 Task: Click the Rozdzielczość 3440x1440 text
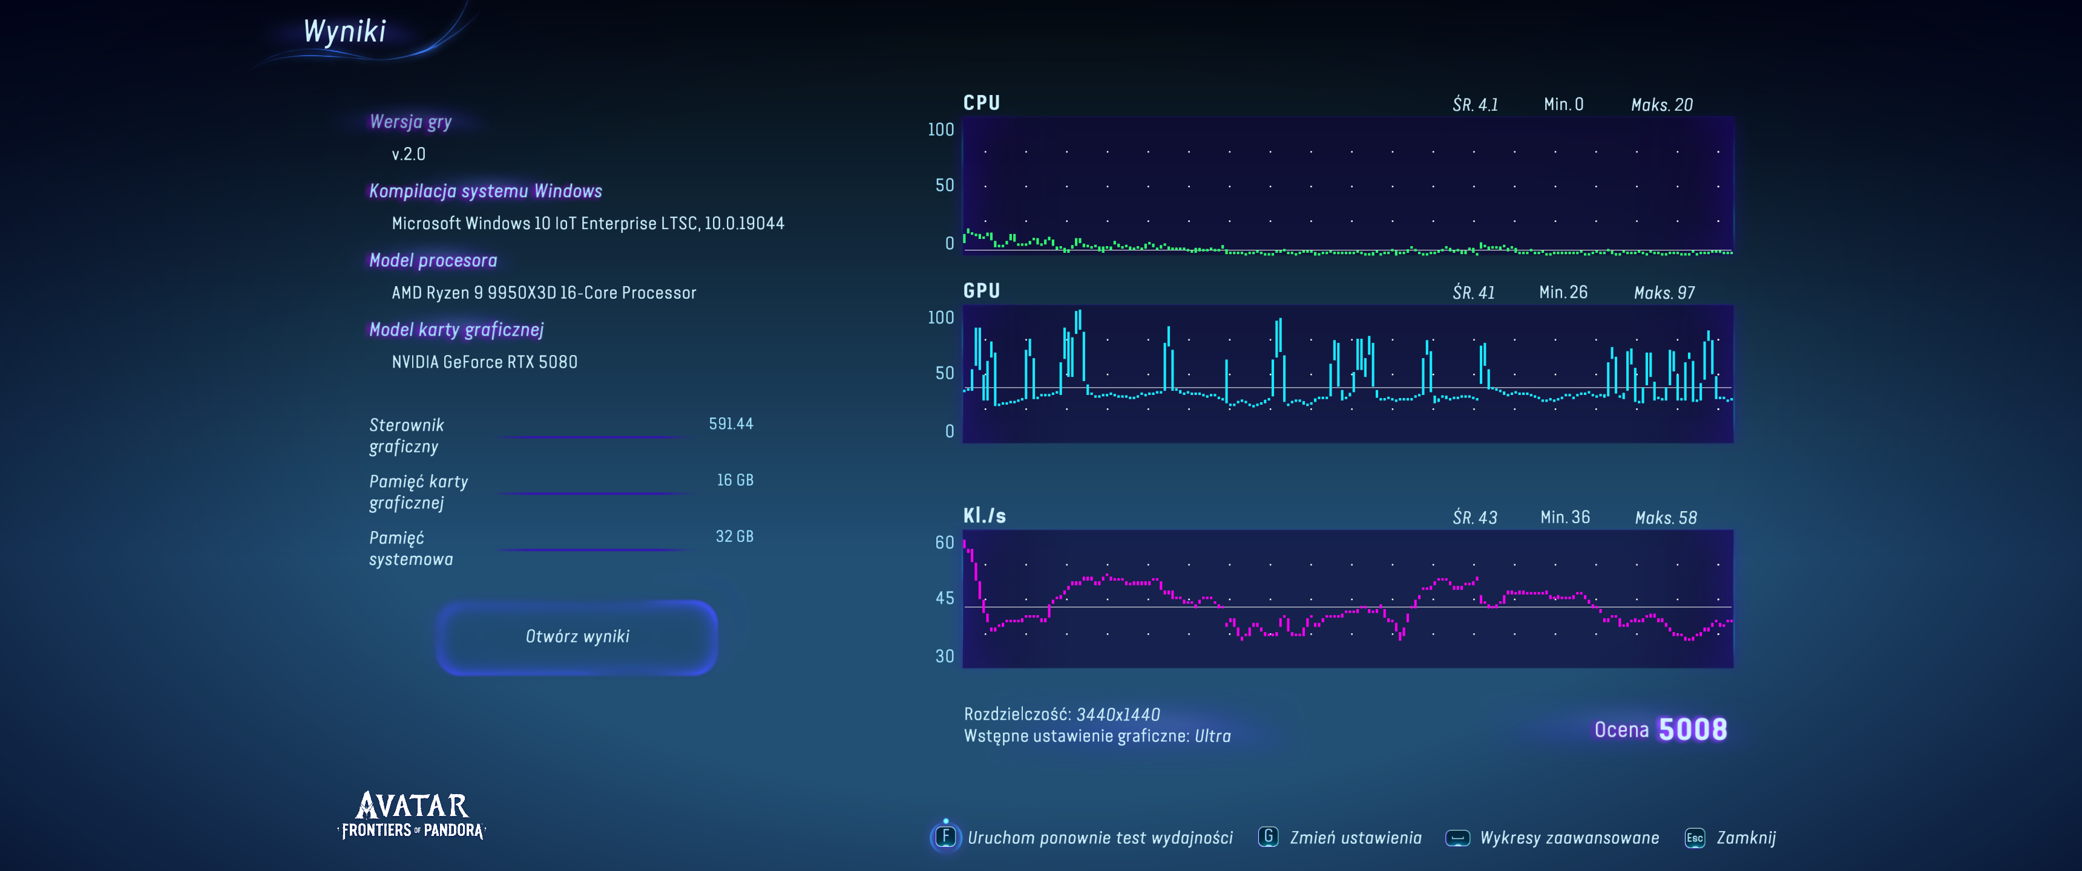point(1061,714)
